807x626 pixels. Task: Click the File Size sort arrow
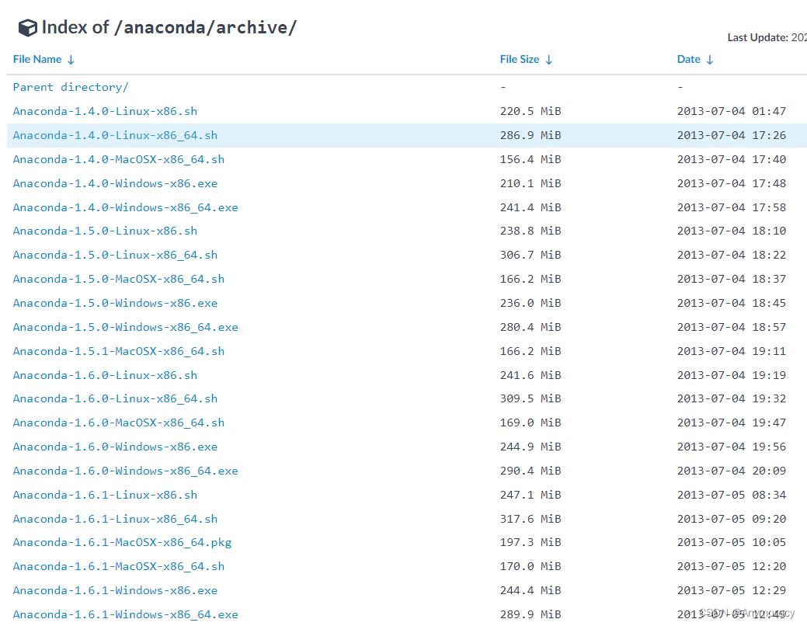pos(549,60)
